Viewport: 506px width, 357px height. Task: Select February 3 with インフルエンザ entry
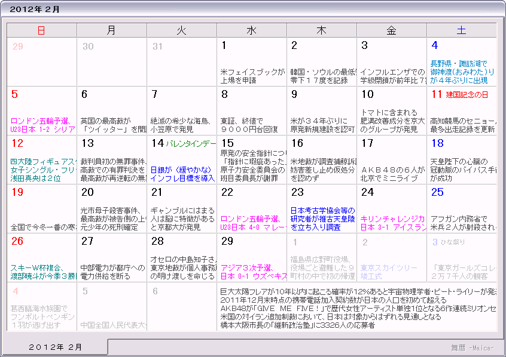(392, 62)
